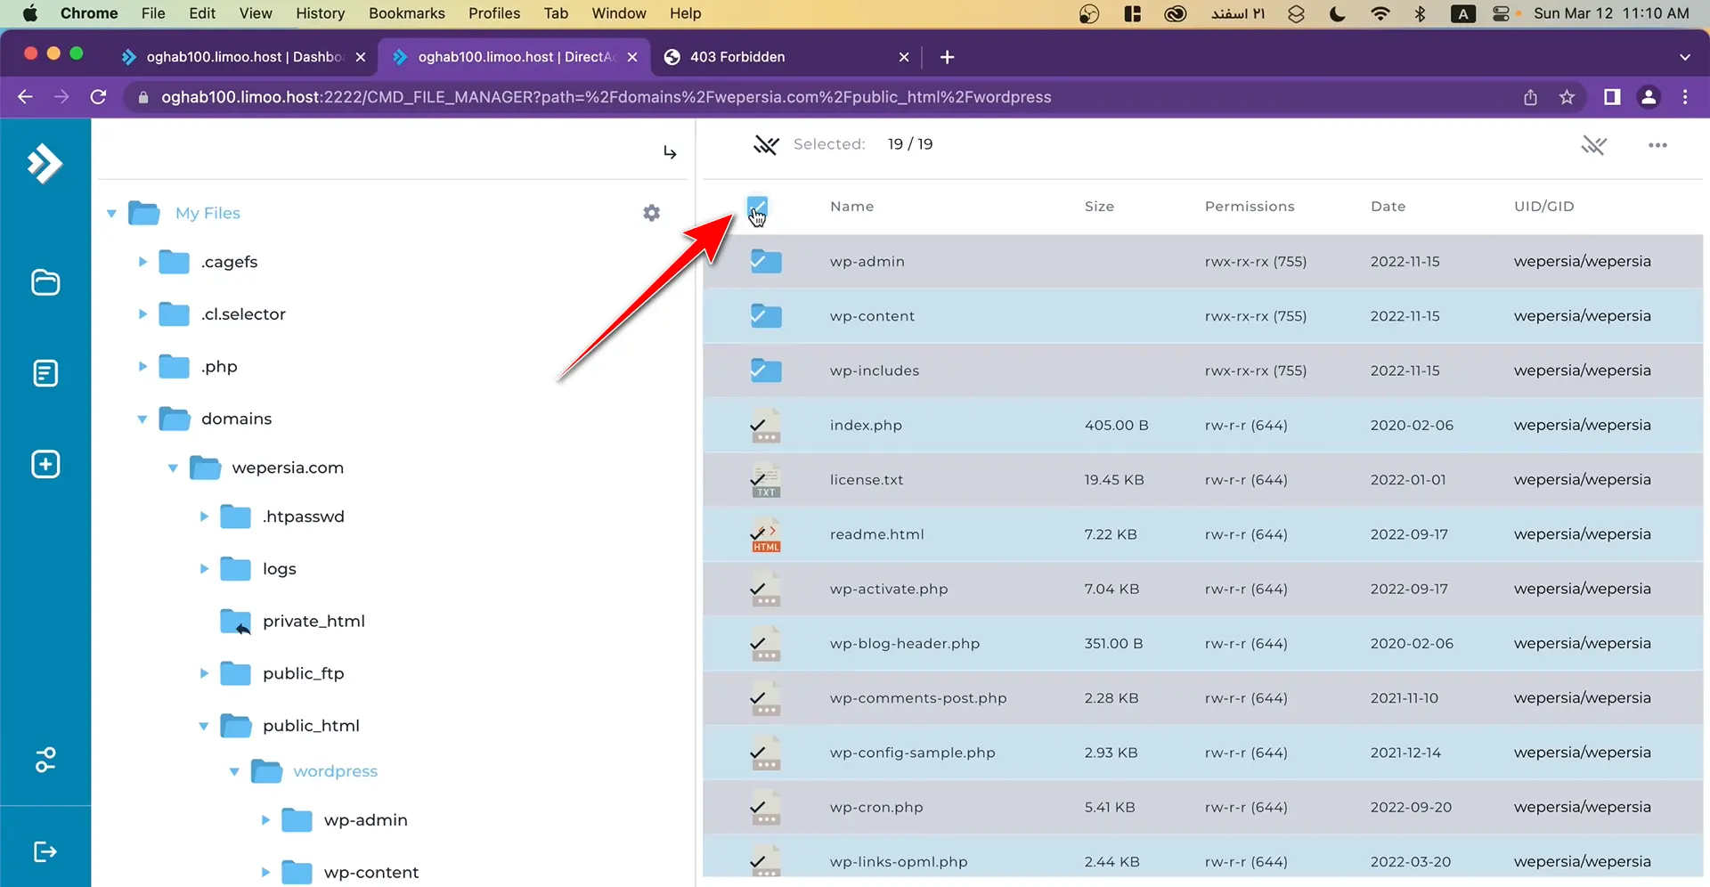Uncheck the wp-content folder row
The image size is (1710, 887).
pyautogui.click(x=766, y=316)
